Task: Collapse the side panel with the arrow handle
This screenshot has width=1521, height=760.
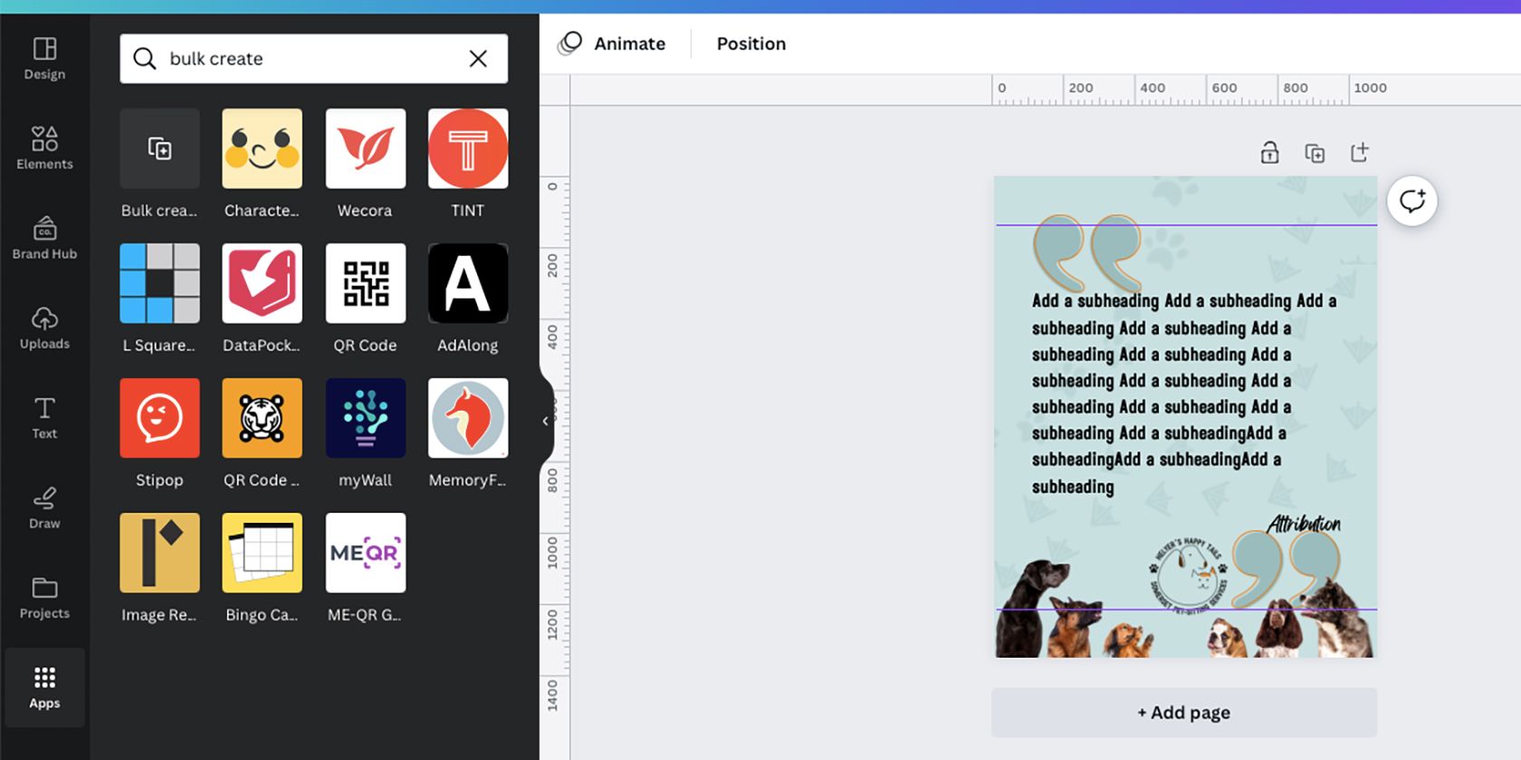Action: 545,421
